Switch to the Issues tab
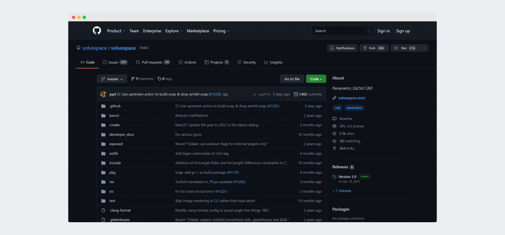This screenshot has height=235, width=505. (115, 62)
